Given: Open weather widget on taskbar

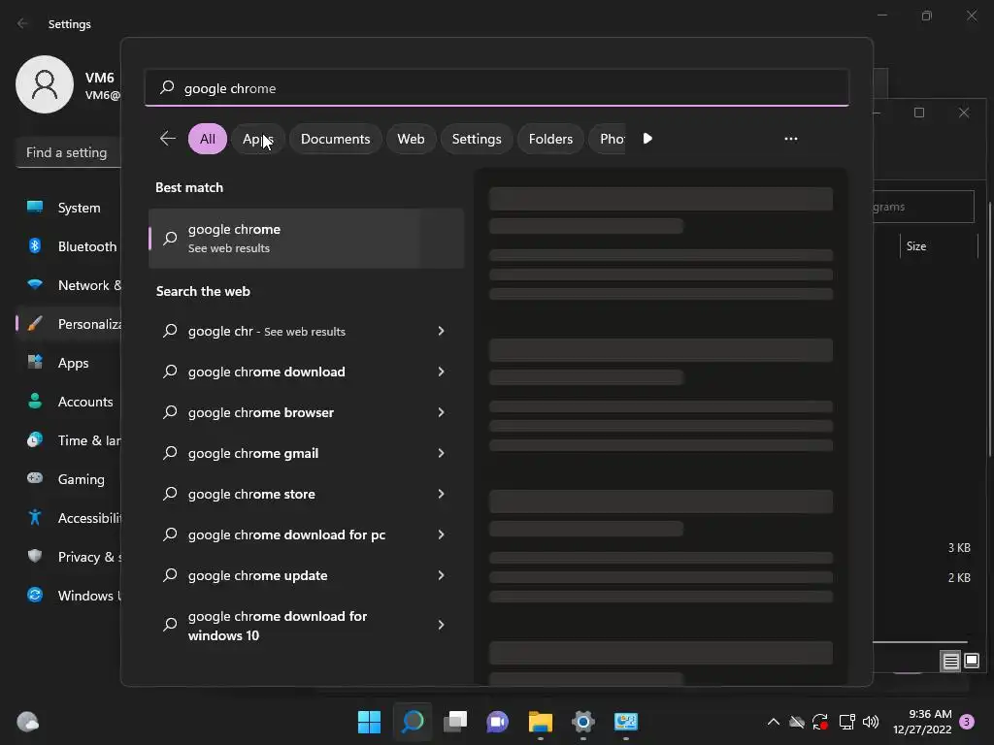Looking at the screenshot, I should point(27,722).
